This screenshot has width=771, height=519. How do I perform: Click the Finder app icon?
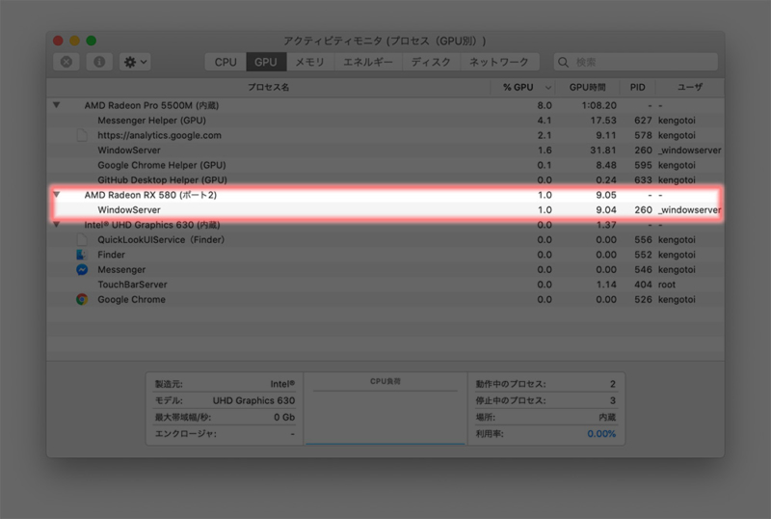pyautogui.click(x=82, y=255)
